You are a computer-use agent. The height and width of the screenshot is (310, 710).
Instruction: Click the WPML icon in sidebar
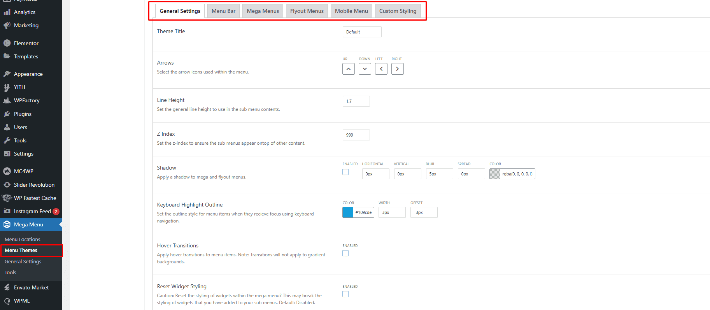pyautogui.click(x=7, y=301)
